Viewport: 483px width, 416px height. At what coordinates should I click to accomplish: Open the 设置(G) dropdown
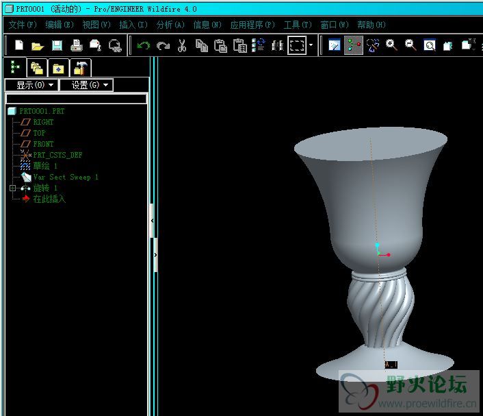pyautogui.click(x=87, y=85)
